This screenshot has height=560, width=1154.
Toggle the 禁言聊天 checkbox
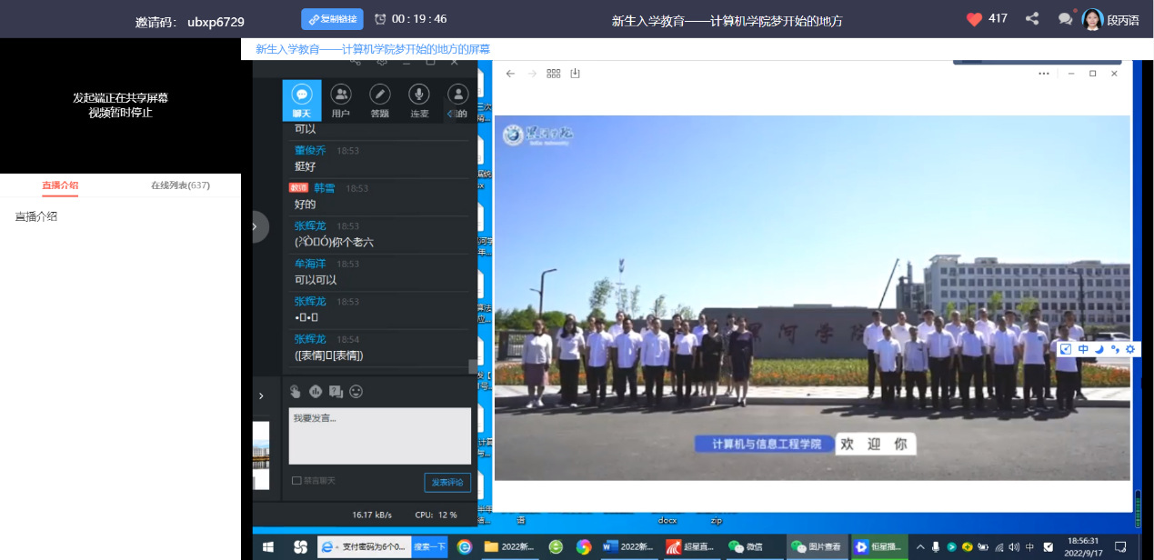pos(296,481)
